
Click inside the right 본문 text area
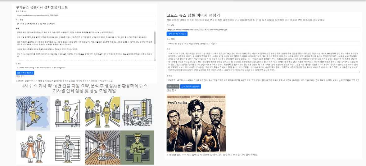tap(264, 62)
